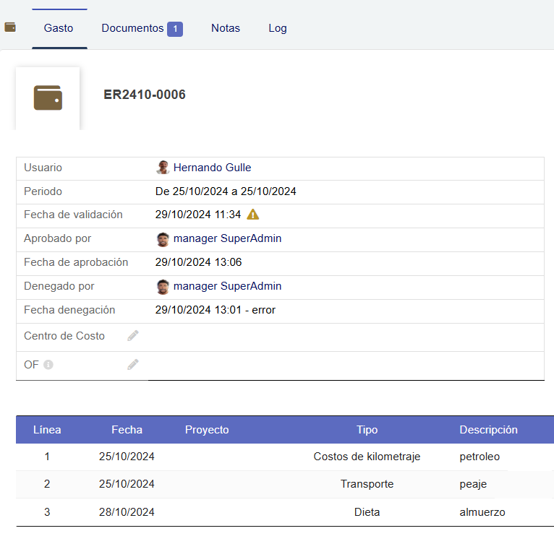Click the Aprobado por manager avatar
The image size is (554, 544).
point(163,239)
